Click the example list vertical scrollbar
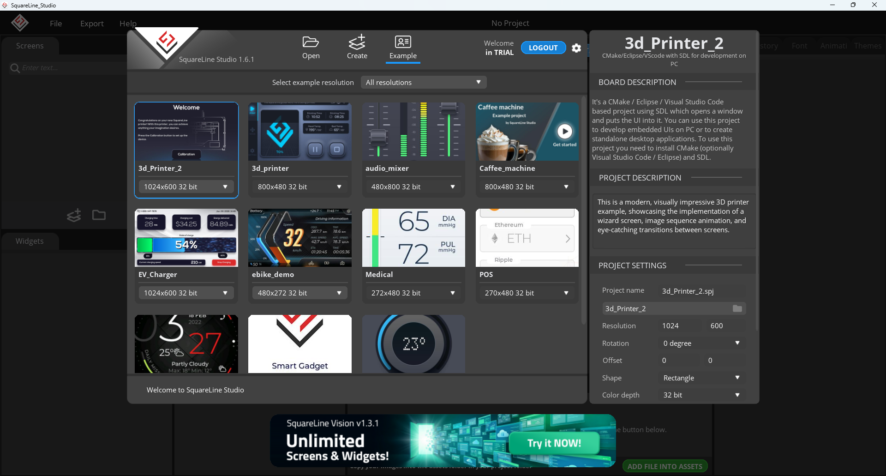This screenshot has width=886, height=476. coord(583,210)
